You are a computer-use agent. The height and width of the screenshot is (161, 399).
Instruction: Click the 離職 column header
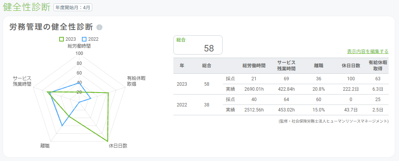tap(319, 66)
